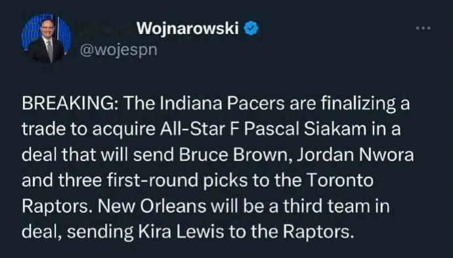Viewport: 453px width, 258px height.
Task: Open the more options three-dot menu
Action: pos(423,28)
